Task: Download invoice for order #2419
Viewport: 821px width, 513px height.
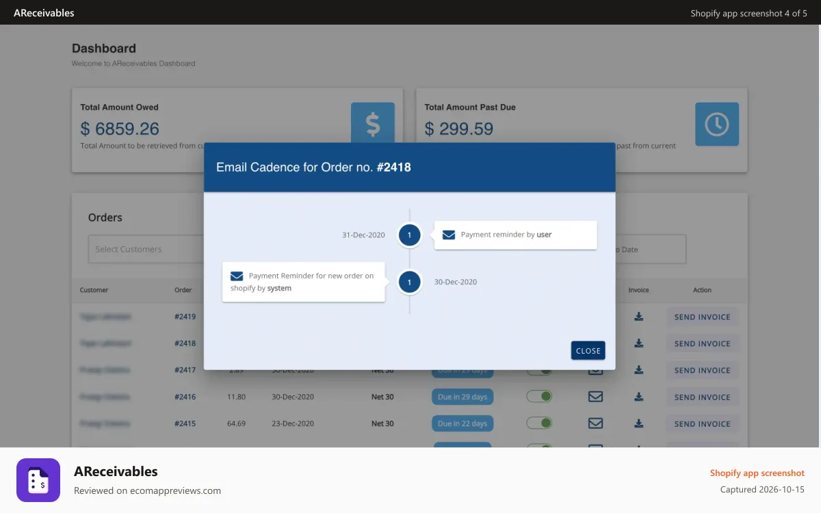Action: tap(638, 317)
